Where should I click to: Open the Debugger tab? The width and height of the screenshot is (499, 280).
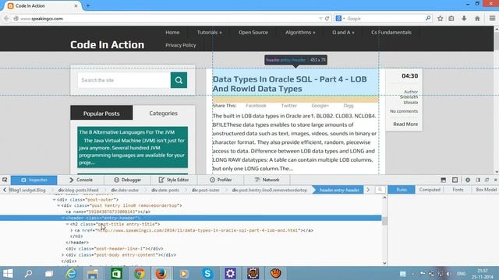tap(127, 180)
